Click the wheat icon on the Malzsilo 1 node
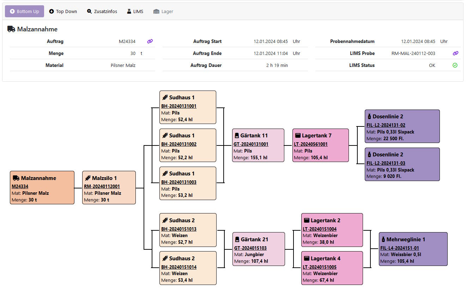 (87, 178)
